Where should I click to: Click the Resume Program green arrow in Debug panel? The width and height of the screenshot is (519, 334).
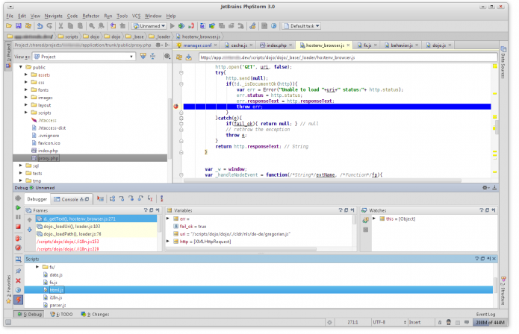point(18,208)
